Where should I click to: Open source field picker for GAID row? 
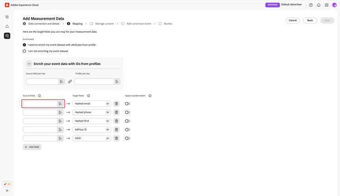[60, 138]
